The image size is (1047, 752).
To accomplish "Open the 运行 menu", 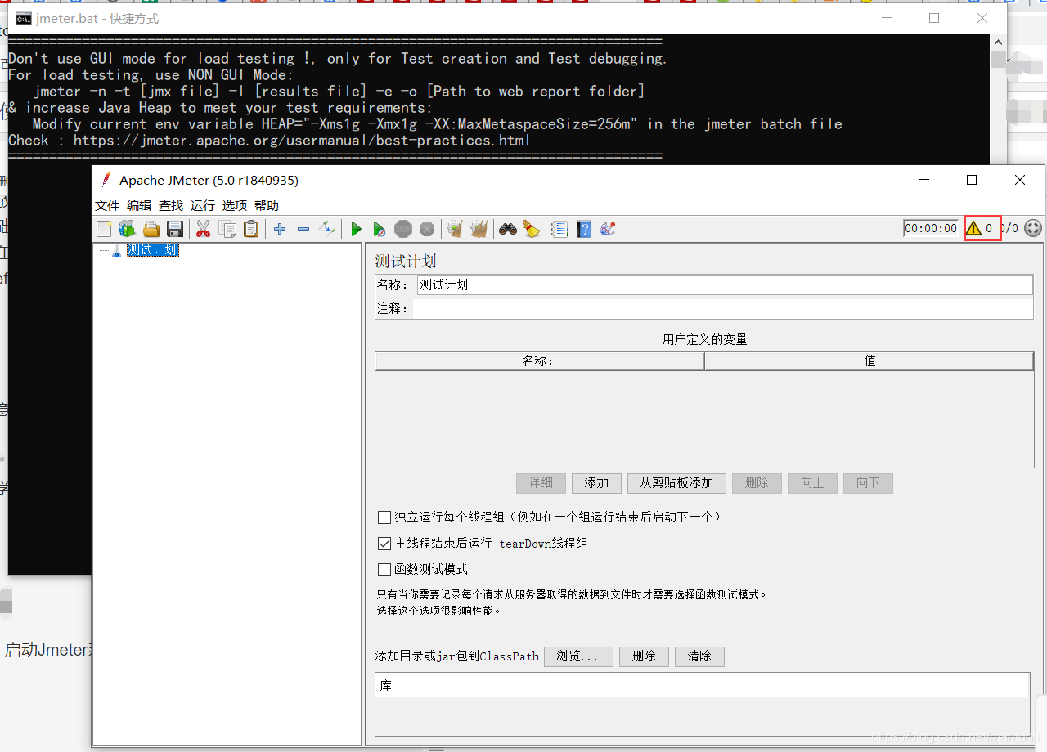I will pos(203,205).
